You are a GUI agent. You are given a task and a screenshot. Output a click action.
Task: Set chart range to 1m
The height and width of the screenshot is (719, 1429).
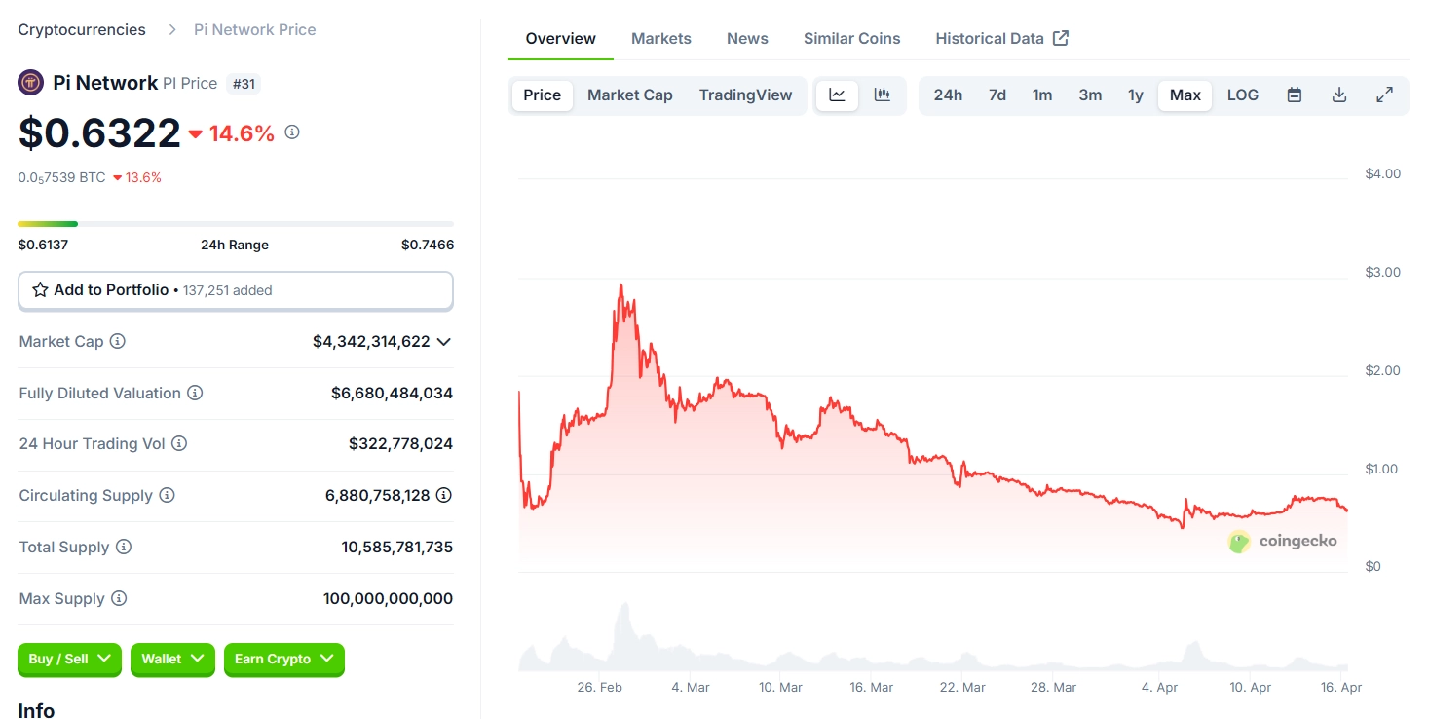pyautogui.click(x=1042, y=95)
